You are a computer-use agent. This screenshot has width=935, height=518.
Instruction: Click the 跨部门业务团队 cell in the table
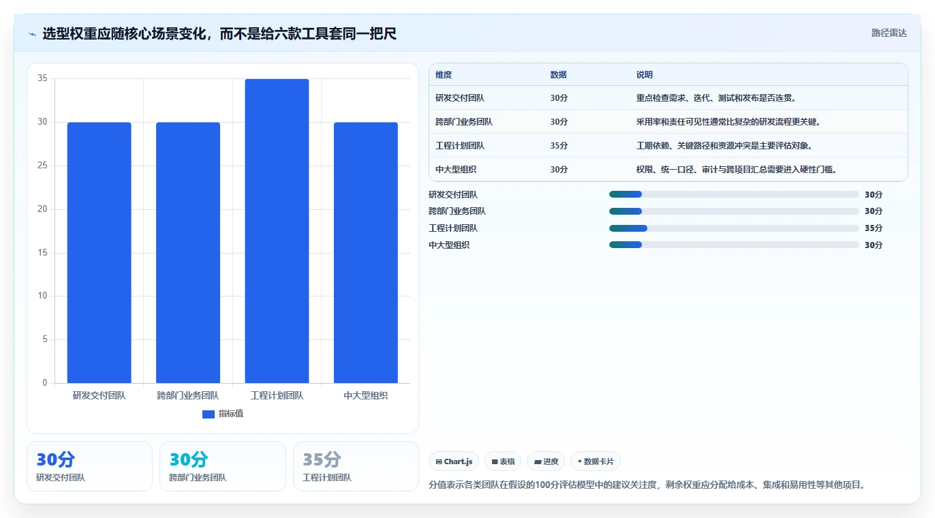pos(464,122)
